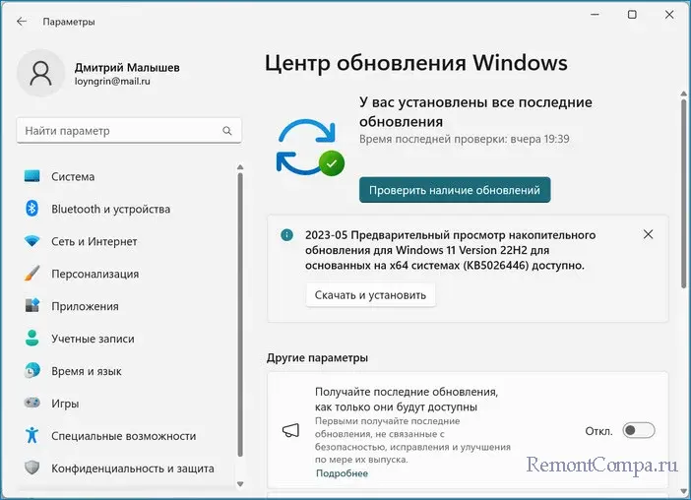The height and width of the screenshot is (500, 691).
Task: Click the Учетные записи person icon
Action: 31,339
